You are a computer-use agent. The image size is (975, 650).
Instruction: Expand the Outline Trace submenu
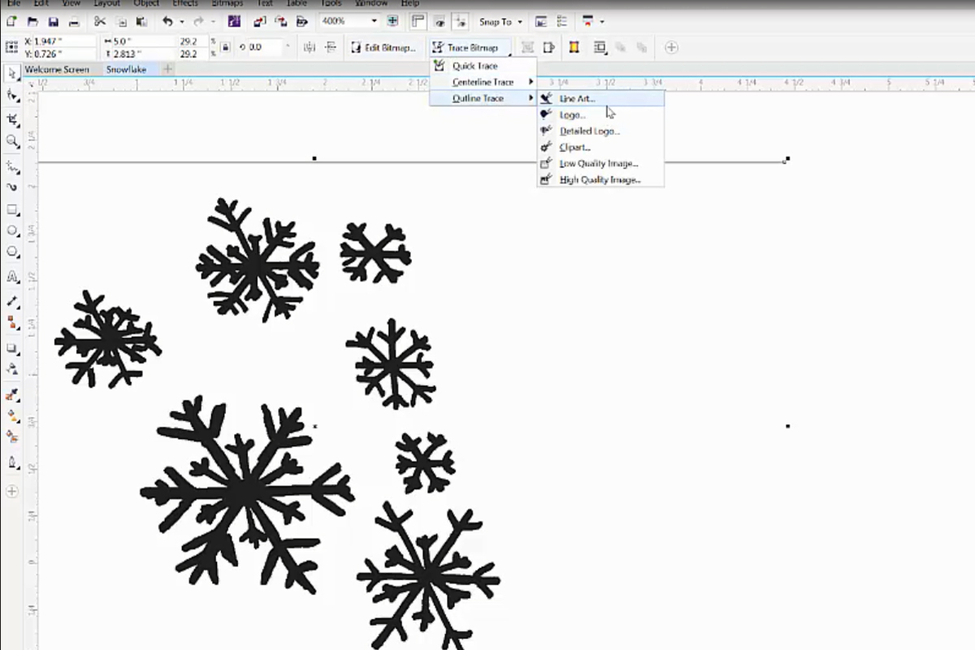tap(483, 98)
